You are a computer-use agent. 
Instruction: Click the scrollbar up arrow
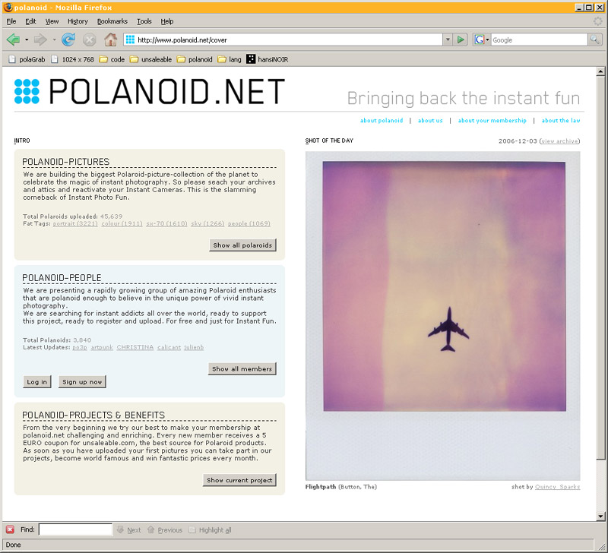(x=600, y=71)
